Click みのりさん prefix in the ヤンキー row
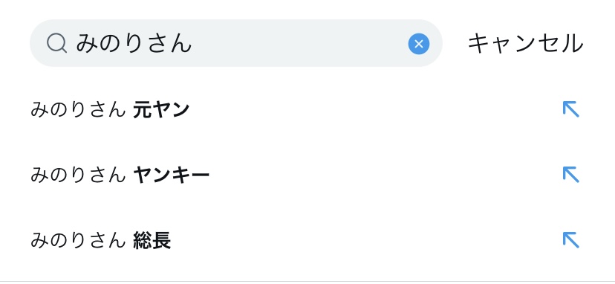Screen dimensions: 615x284 point(78,175)
